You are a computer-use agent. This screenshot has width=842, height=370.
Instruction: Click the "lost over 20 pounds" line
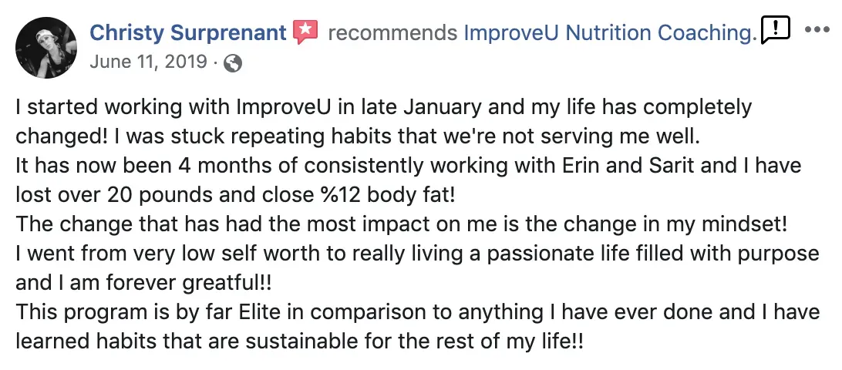[x=235, y=195]
